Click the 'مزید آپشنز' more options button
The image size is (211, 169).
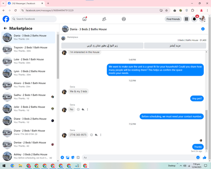(x=175, y=46)
